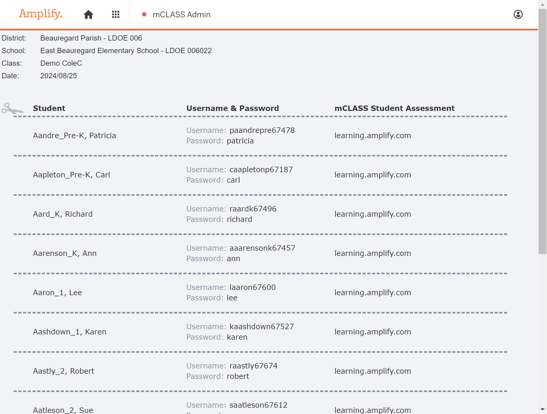The height and width of the screenshot is (414, 547).
Task: Select student name Aaron_1, Lee
Action: 57,293
